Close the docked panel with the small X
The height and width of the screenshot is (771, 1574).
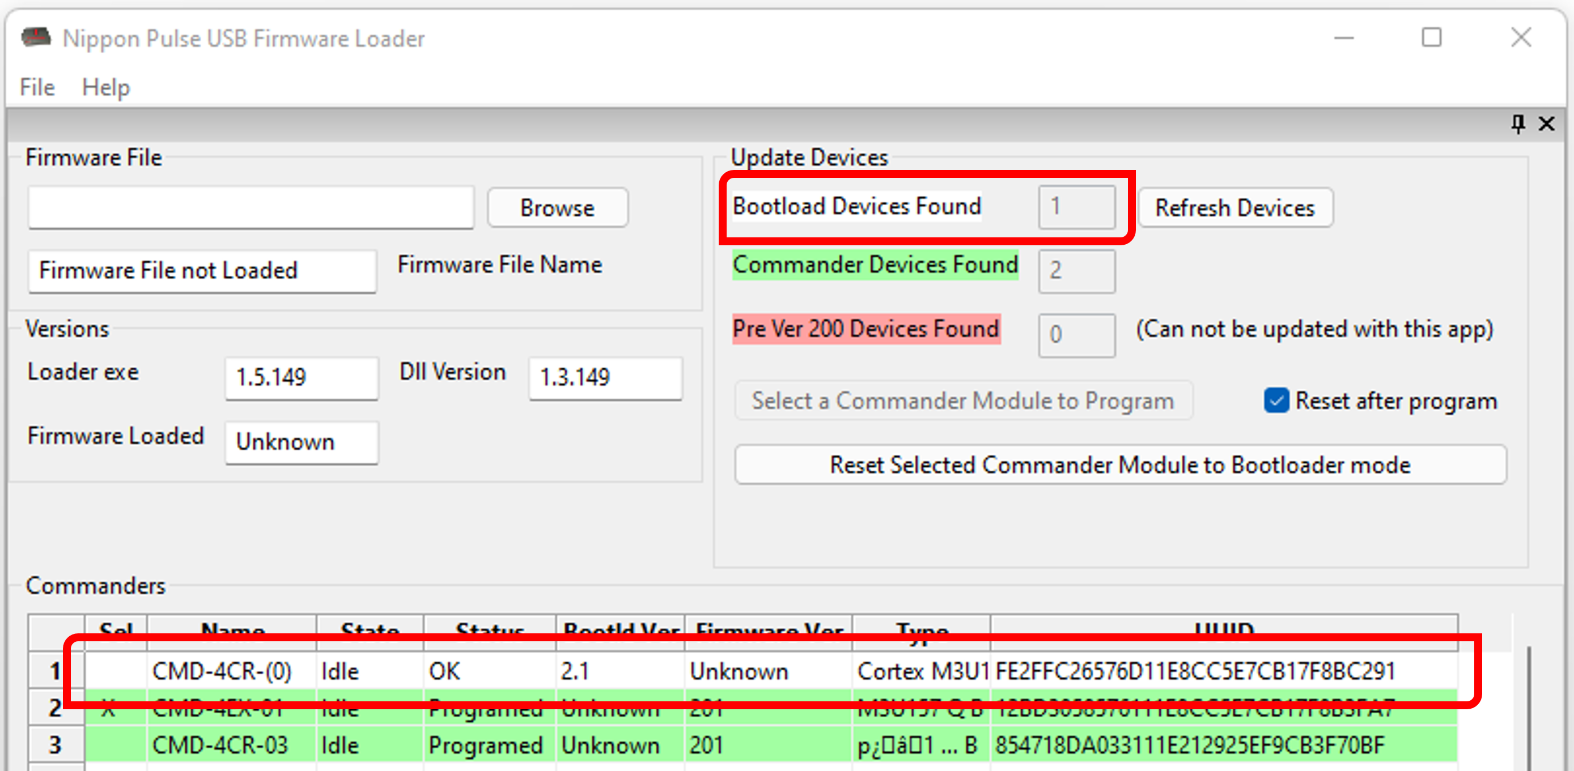point(1546,123)
